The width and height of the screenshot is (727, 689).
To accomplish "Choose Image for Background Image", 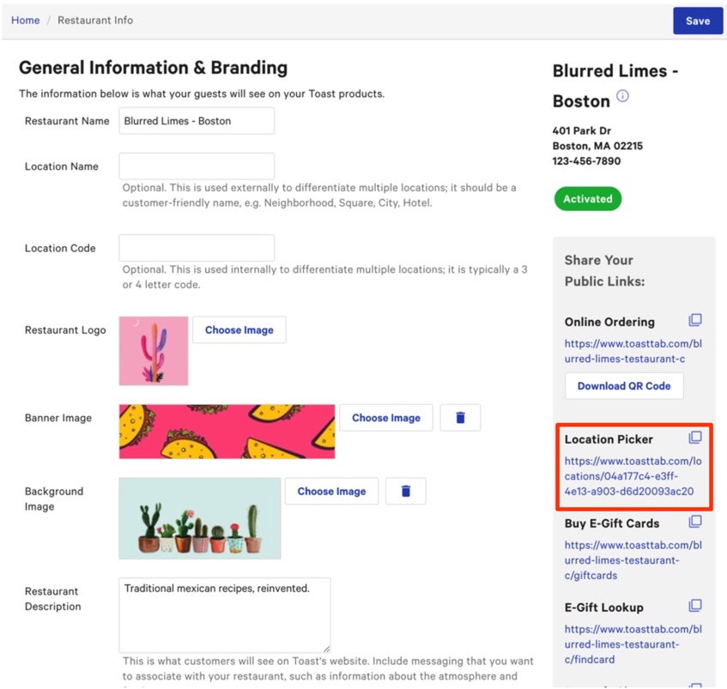I will (x=331, y=491).
